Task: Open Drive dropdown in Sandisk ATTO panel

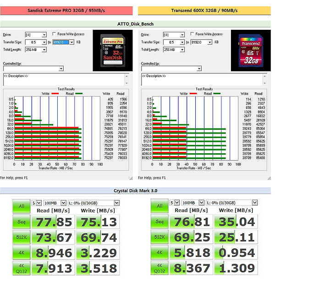Action: (44, 35)
